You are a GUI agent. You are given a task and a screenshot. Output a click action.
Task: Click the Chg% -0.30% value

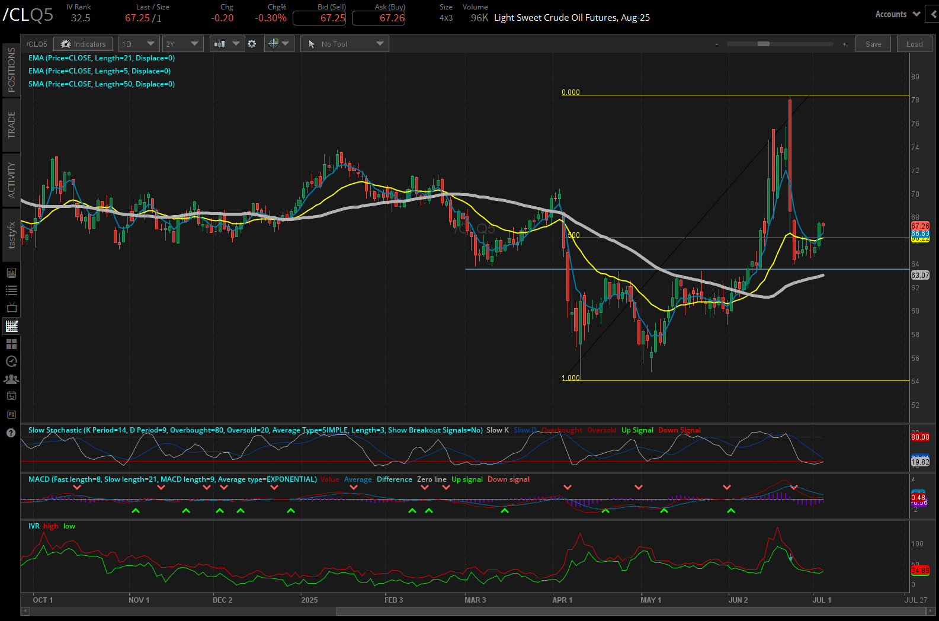coord(271,18)
